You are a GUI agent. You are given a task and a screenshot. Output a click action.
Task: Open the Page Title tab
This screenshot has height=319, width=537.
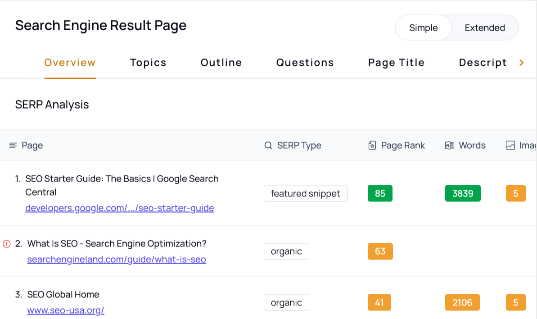click(x=396, y=62)
